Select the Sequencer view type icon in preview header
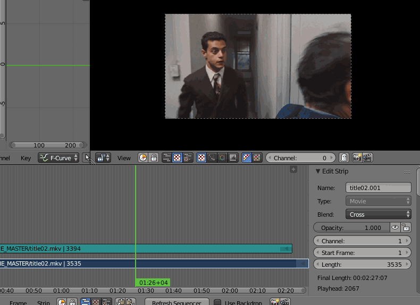 pyautogui.click(x=167, y=158)
